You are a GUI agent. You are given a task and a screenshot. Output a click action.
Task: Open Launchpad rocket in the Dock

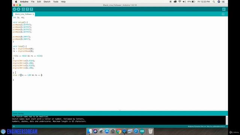point(101,131)
